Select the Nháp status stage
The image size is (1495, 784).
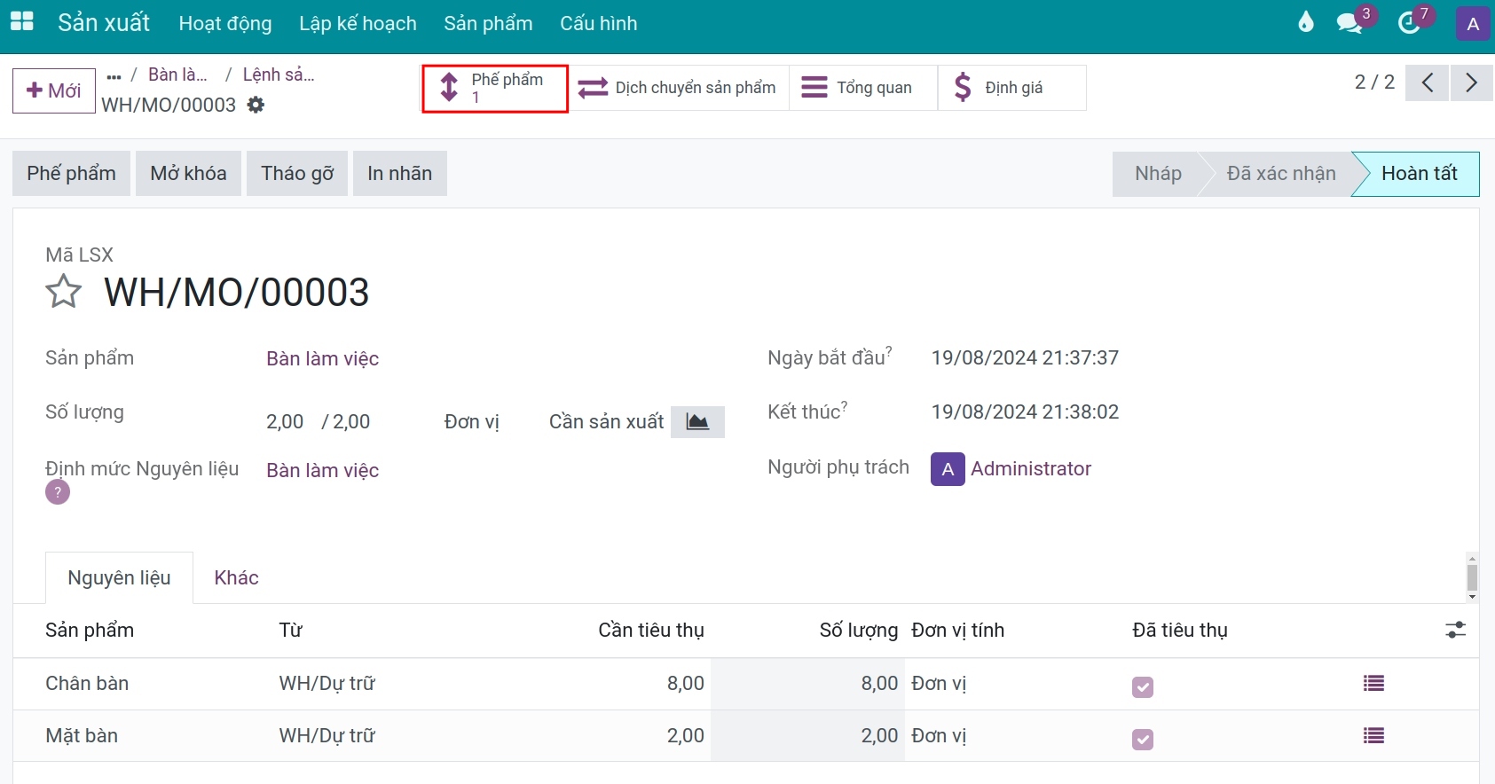click(1158, 174)
